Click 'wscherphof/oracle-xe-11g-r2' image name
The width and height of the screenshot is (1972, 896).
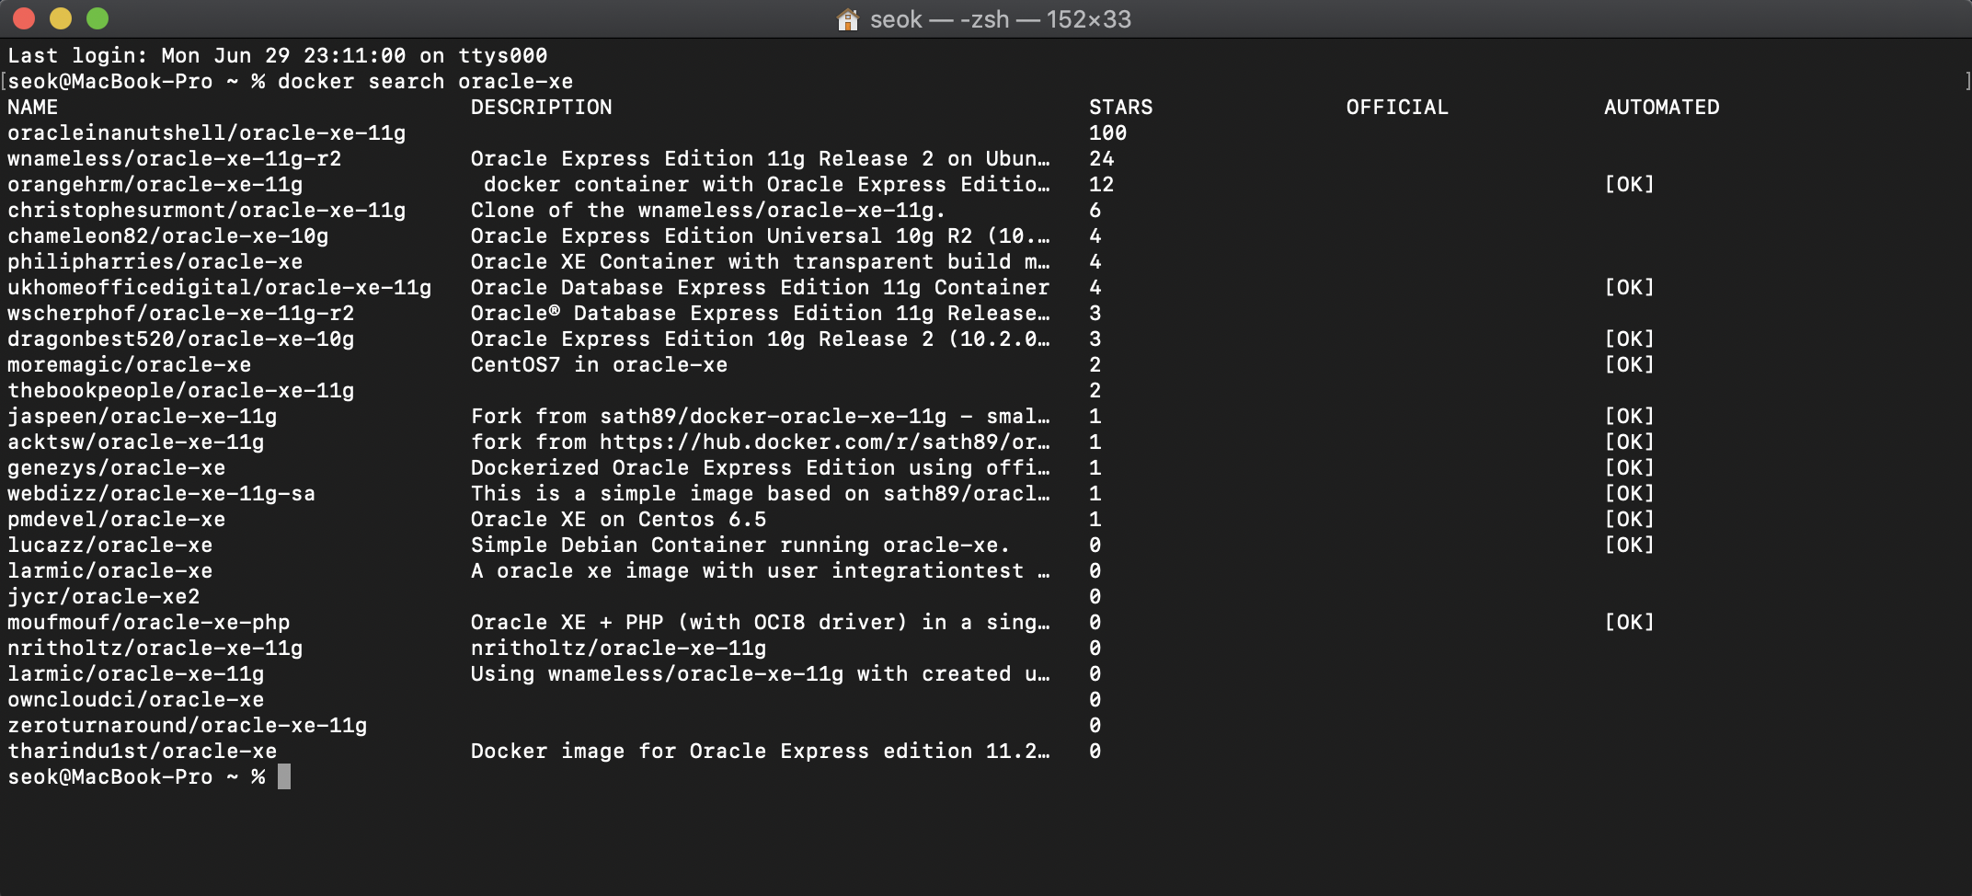[181, 314]
